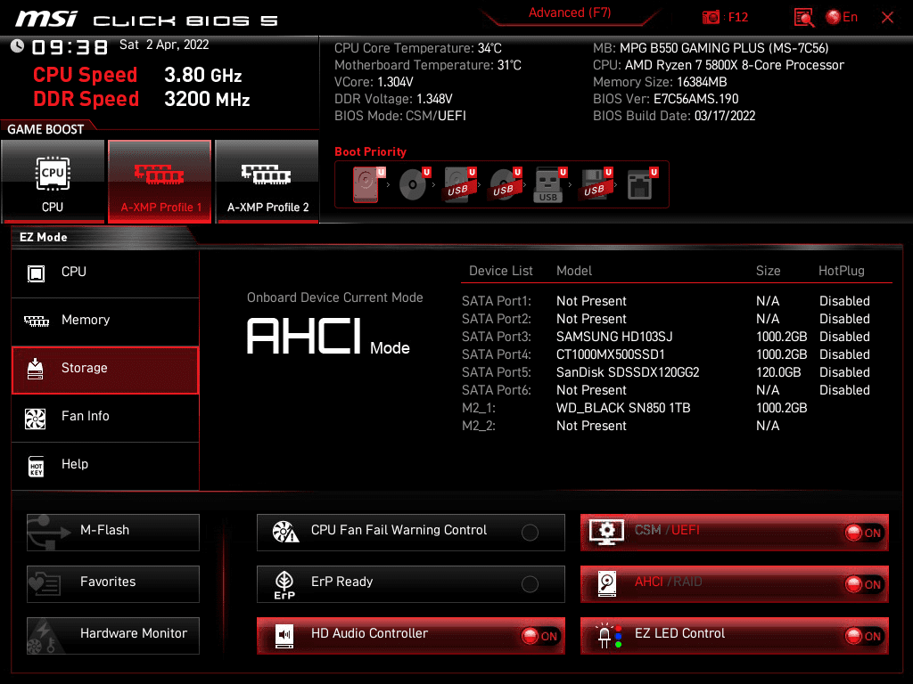Click the Storage drive sidebar icon
The height and width of the screenshot is (684, 913).
pos(36,369)
